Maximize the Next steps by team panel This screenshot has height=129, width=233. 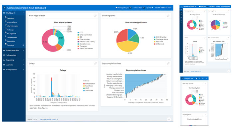click(96, 16)
